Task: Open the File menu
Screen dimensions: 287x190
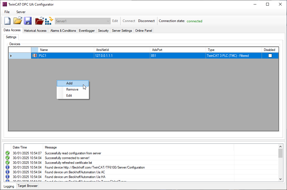Action: (7, 12)
